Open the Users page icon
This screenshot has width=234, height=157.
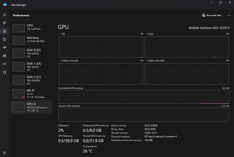[4, 56]
